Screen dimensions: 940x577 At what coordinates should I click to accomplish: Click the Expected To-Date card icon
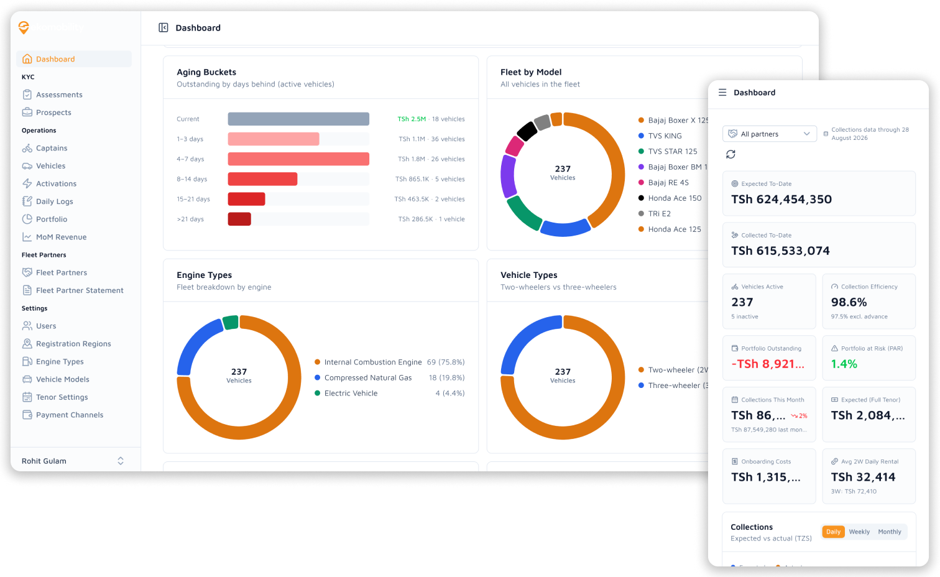(x=735, y=184)
